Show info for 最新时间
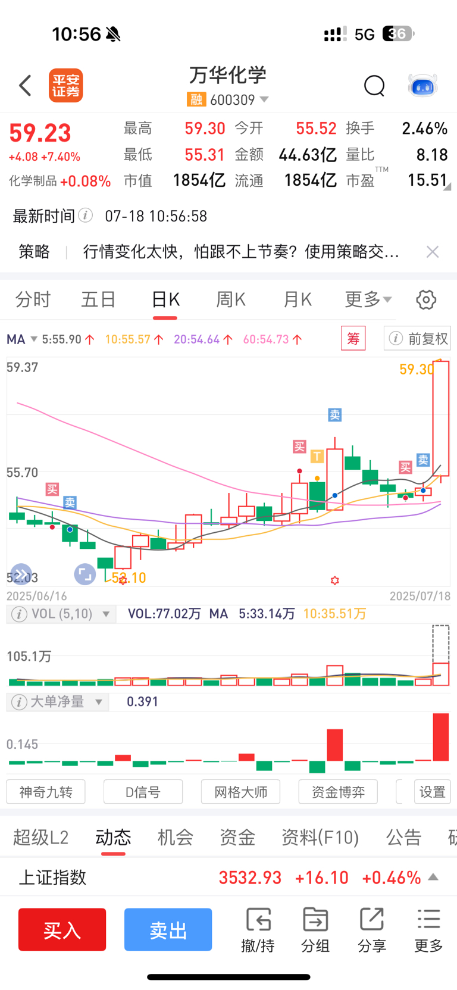 [x=86, y=216]
